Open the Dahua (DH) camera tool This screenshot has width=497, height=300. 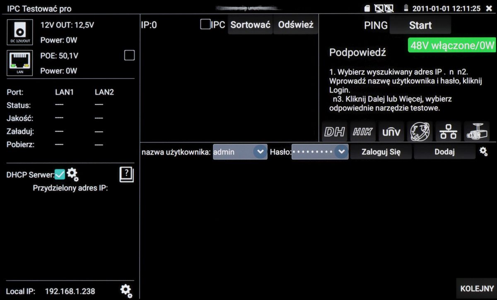tap(335, 132)
